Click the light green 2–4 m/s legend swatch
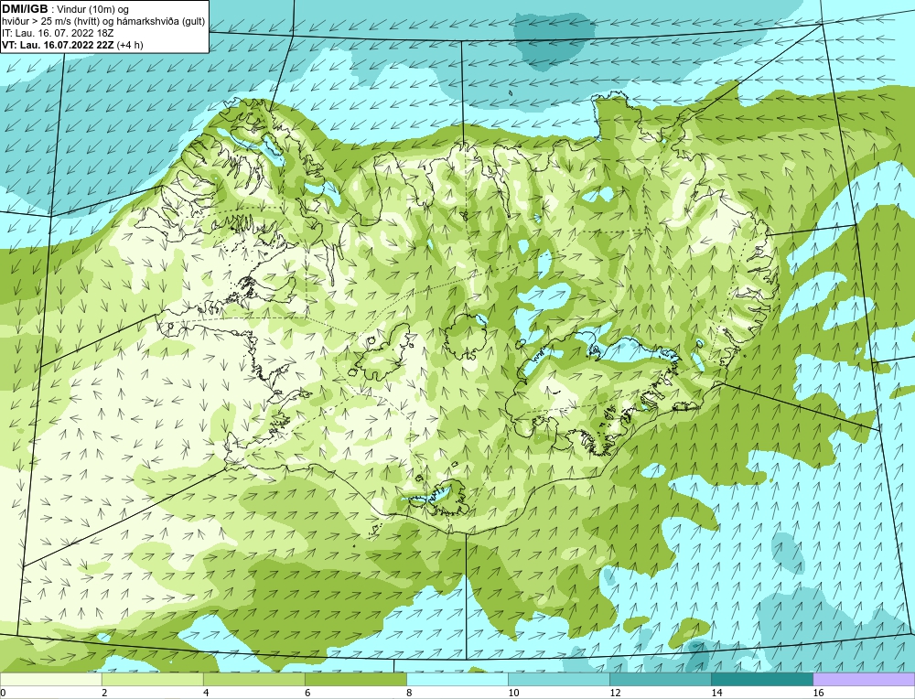Image resolution: width=915 pixels, height=699 pixels. point(153,679)
